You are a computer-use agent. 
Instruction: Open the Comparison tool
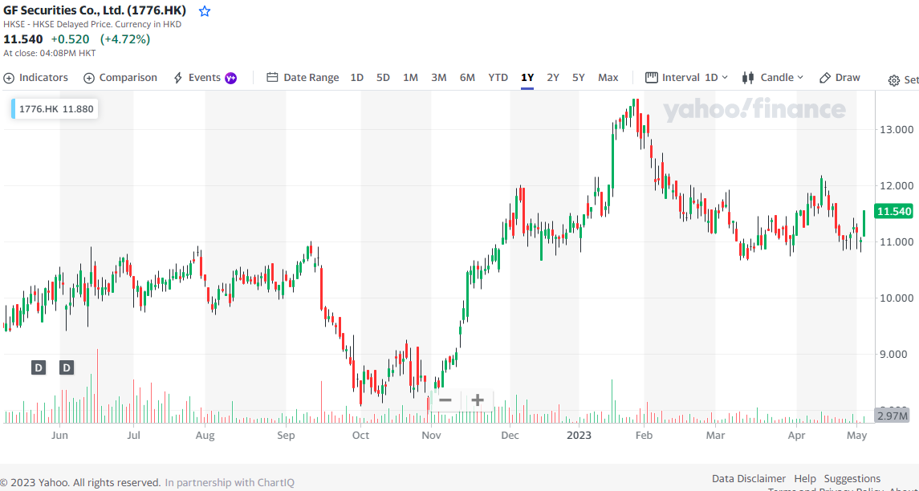[x=120, y=78]
